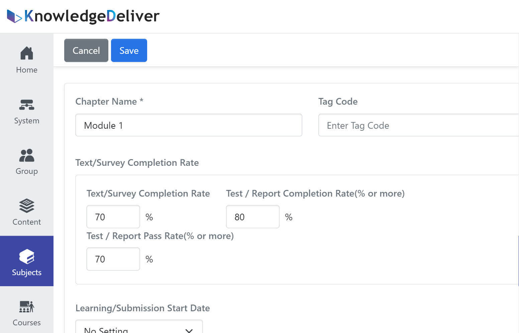519x333 pixels.
Task: Go to the Home menu label
Action: (x=27, y=70)
